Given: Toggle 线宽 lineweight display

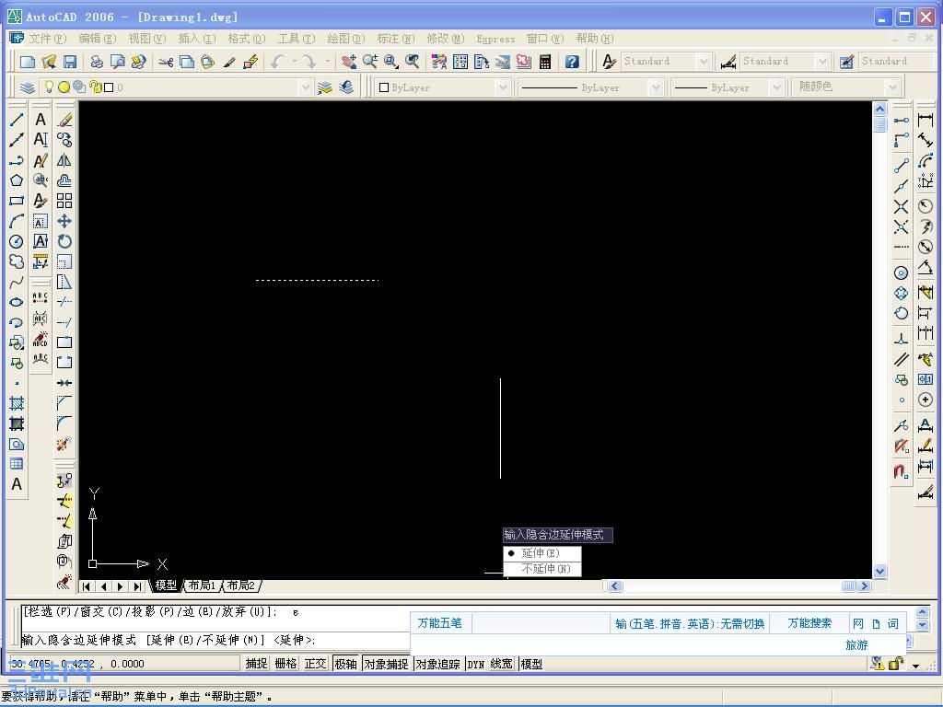Looking at the screenshot, I should click(502, 664).
